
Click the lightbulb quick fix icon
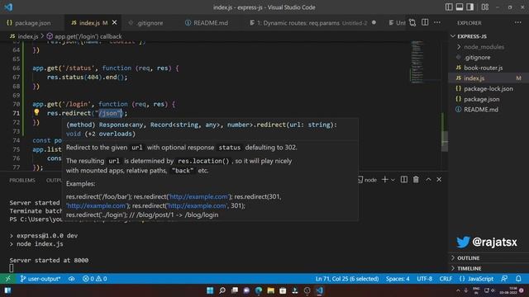click(x=36, y=112)
